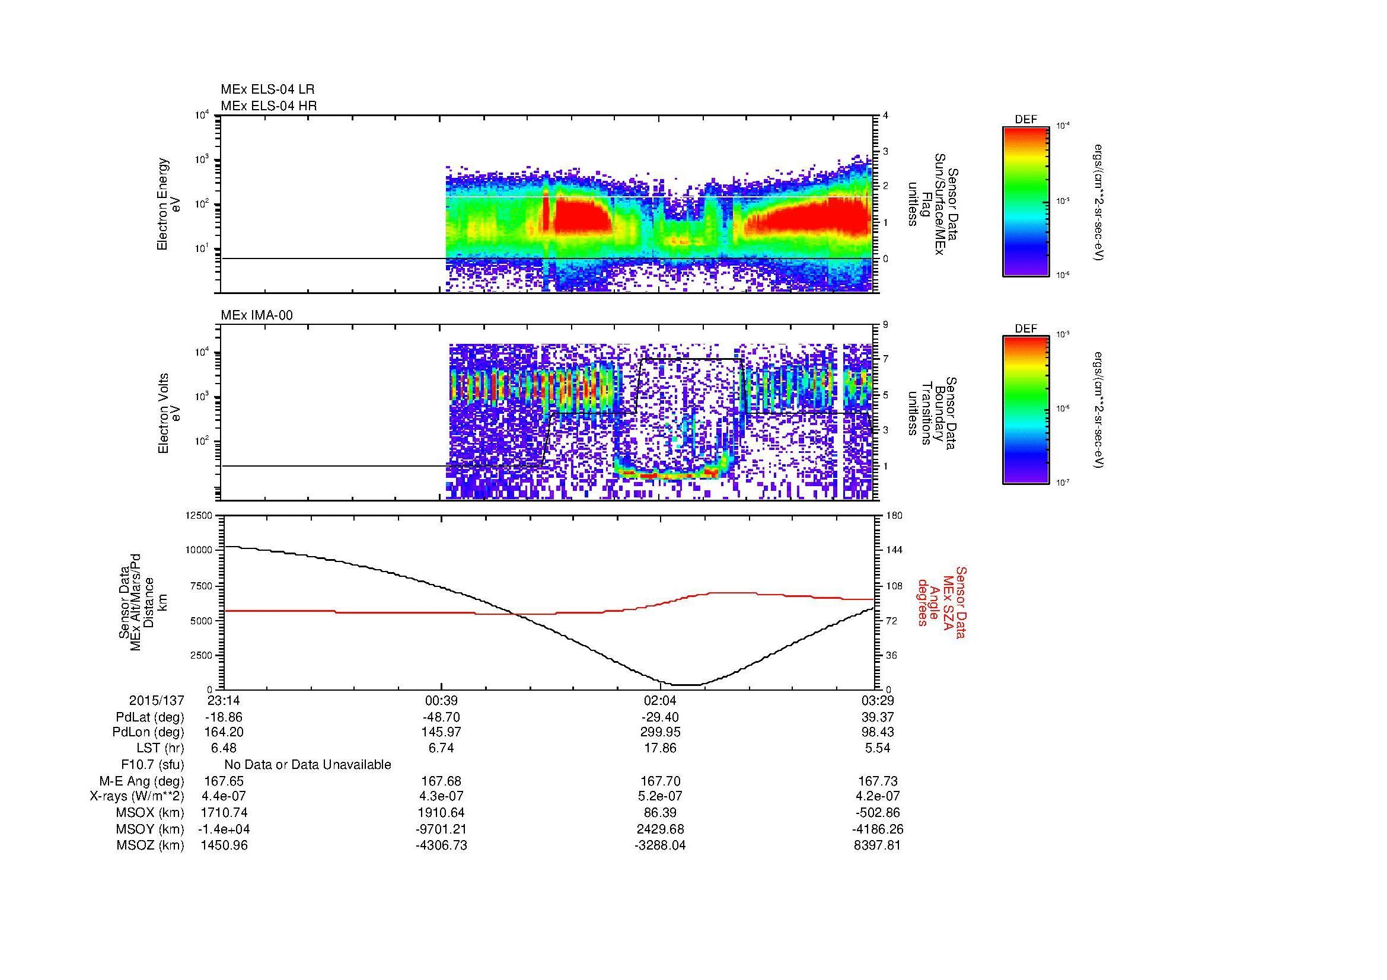Click the top DEF color bar
This screenshot has width=1387, height=980.
point(1026,201)
